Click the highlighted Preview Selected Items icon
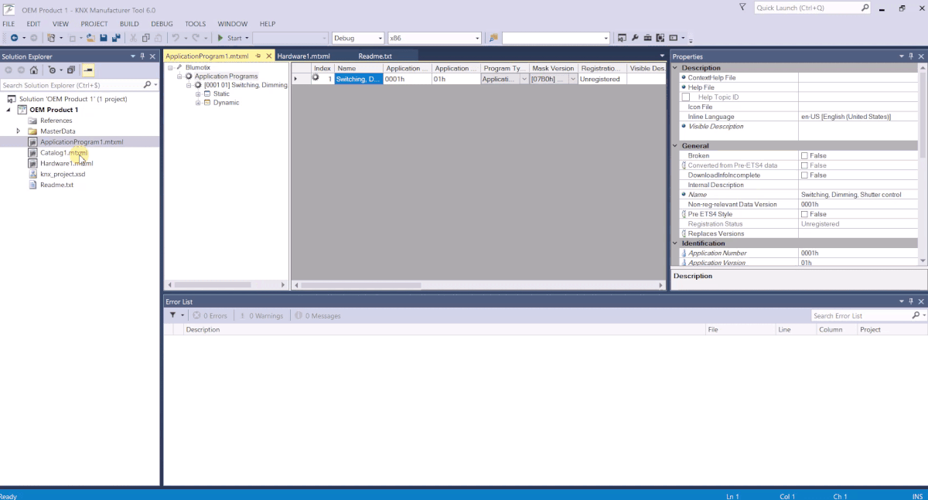The height and width of the screenshot is (500, 928). (89, 70)
